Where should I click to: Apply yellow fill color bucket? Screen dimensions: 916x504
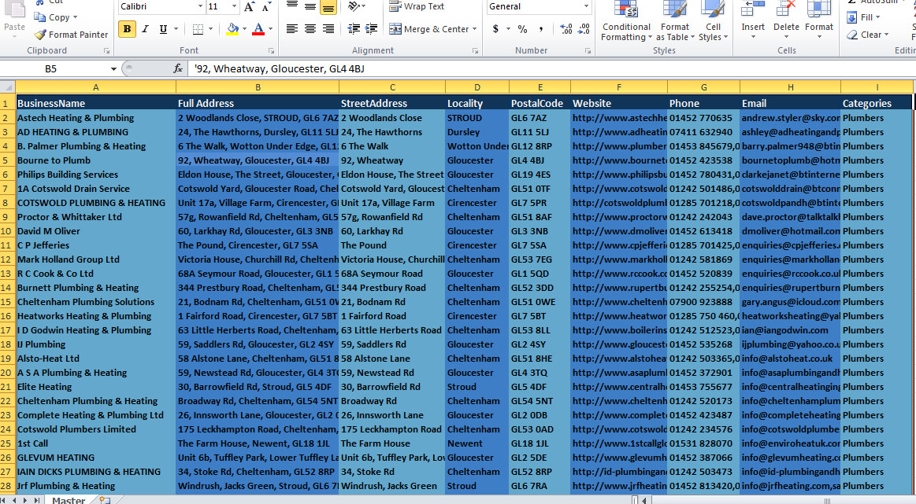[x=232, y=29]
